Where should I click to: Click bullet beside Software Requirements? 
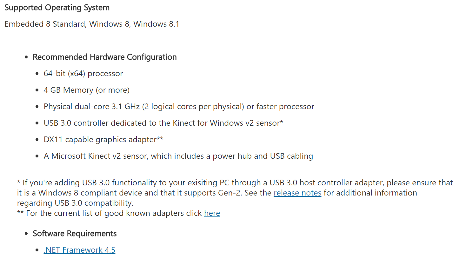coord(27,234)
